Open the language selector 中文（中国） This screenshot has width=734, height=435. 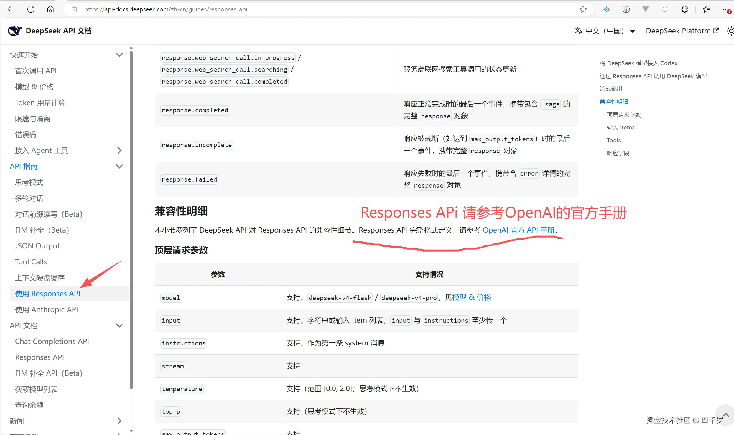[605, 31]
